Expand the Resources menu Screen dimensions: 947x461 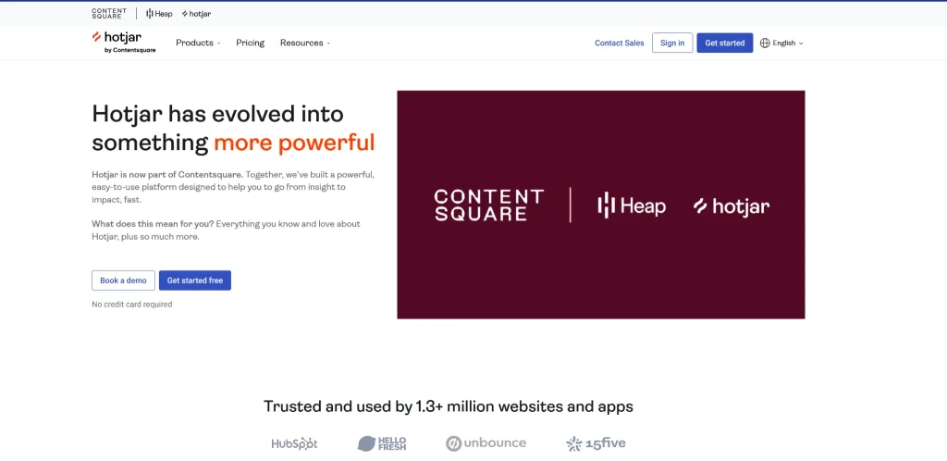(305, 43)
